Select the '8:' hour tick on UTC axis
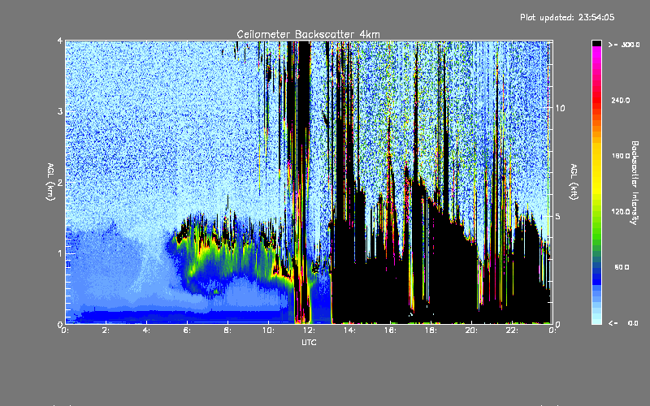Image resolution: width=650 pixels, height=406 pixels. (x=227, y=330)
